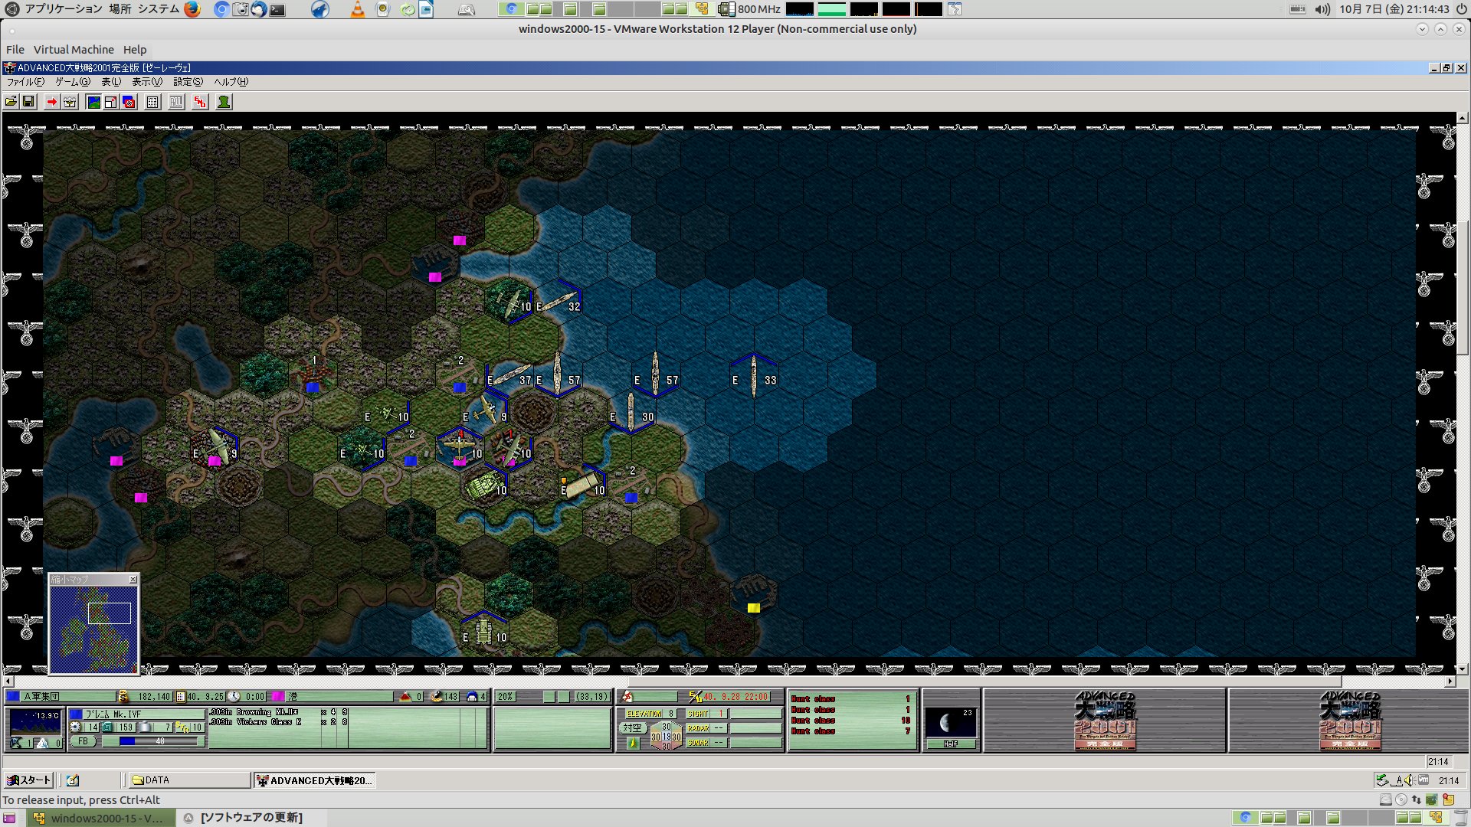Click the red arrow toolbar icon

coord(51,102)
